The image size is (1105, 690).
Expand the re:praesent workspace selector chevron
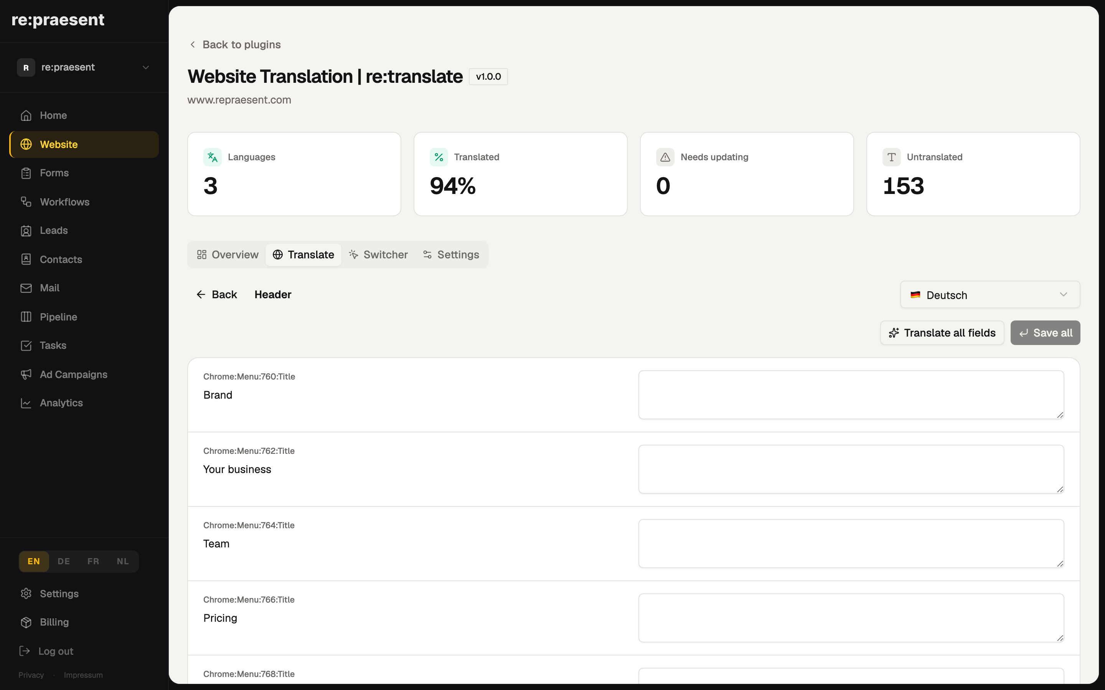click(x=146, y=67)
